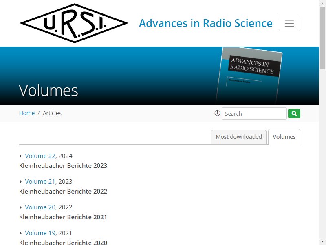Click the scrollbar down arrow

322,242
